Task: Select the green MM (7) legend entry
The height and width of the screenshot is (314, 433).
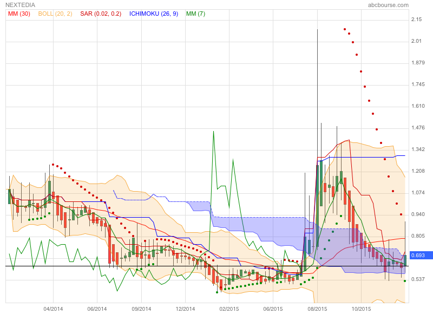Action: point(195,14)
